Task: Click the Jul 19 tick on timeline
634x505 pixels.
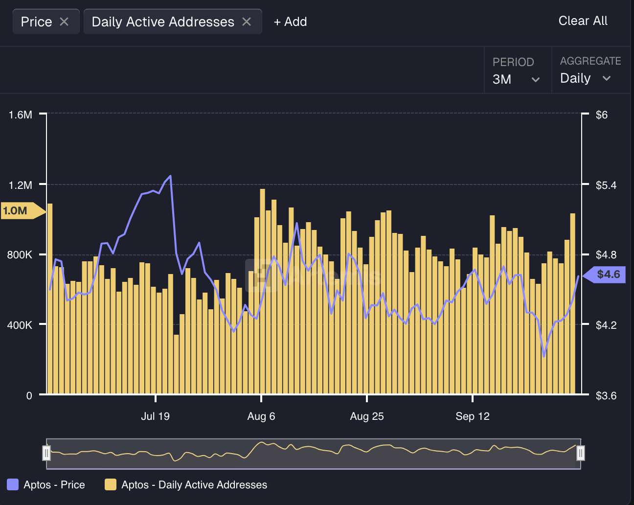Action: point(155,416)
